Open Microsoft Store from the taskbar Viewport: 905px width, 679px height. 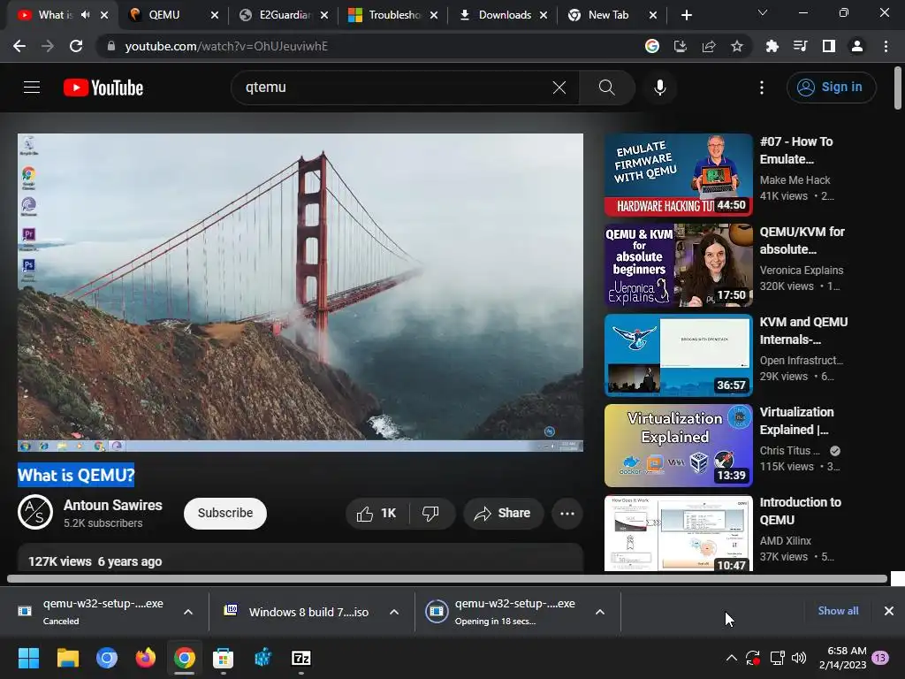point(223,658)
